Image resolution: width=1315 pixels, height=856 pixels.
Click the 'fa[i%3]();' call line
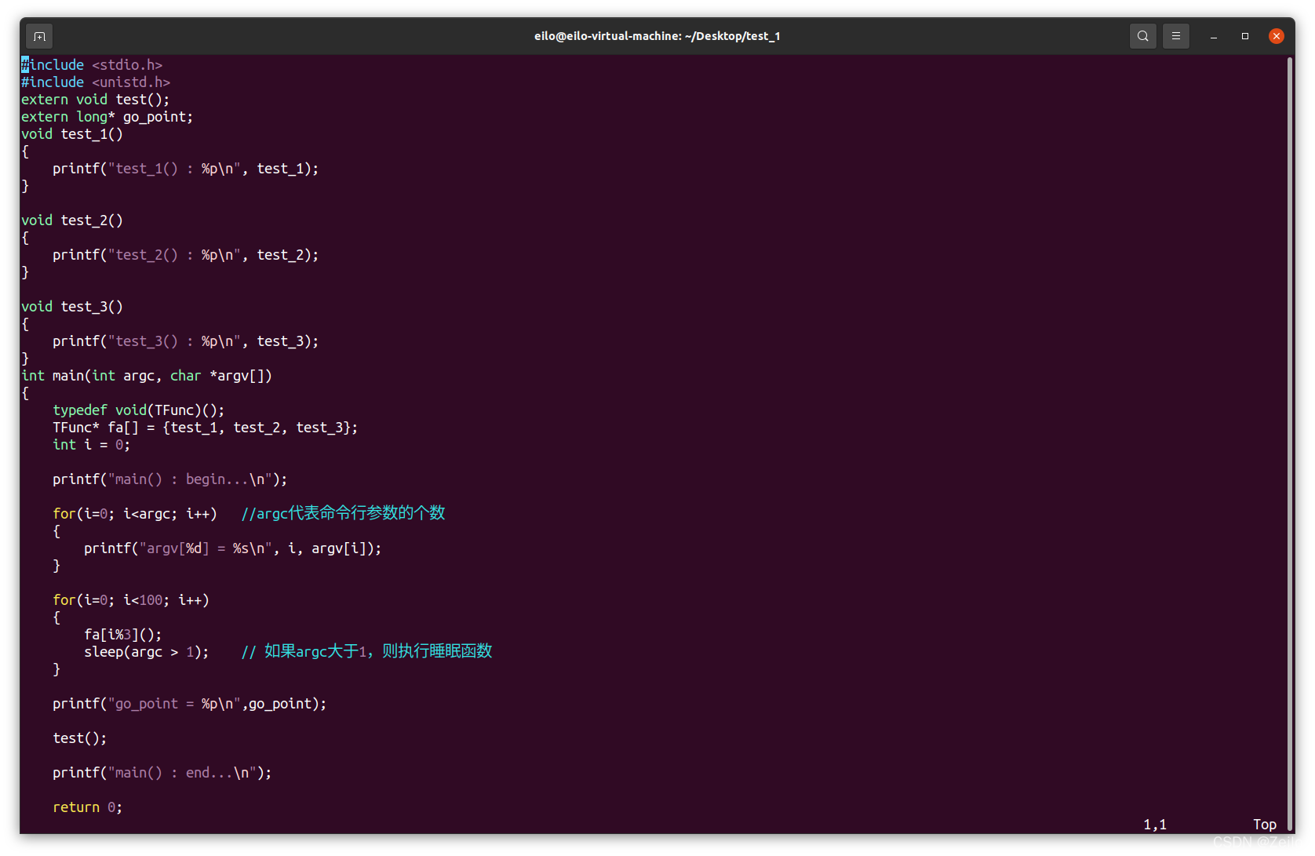tap(123, 635)
